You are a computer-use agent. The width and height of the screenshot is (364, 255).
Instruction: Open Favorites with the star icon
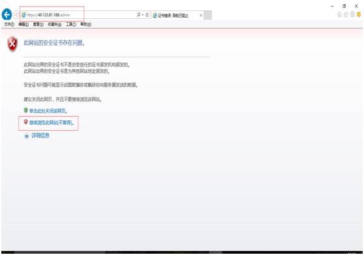pos(346,14)
